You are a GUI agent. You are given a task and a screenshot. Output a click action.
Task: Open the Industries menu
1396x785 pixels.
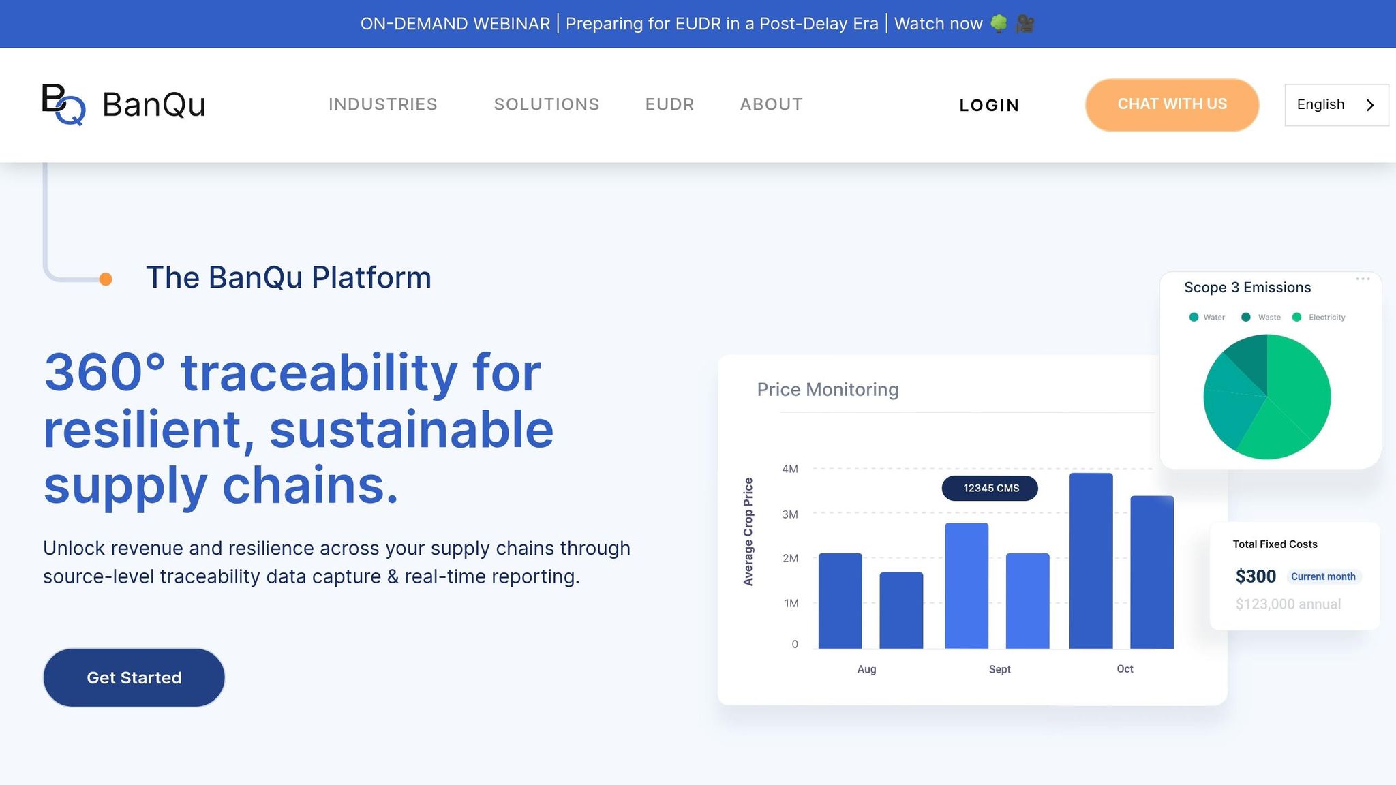[x=382, y=104]
